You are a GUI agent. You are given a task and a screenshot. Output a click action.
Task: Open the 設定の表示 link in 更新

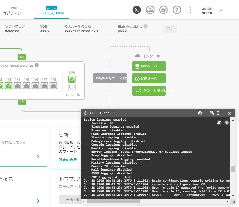(x=68, y=160)
